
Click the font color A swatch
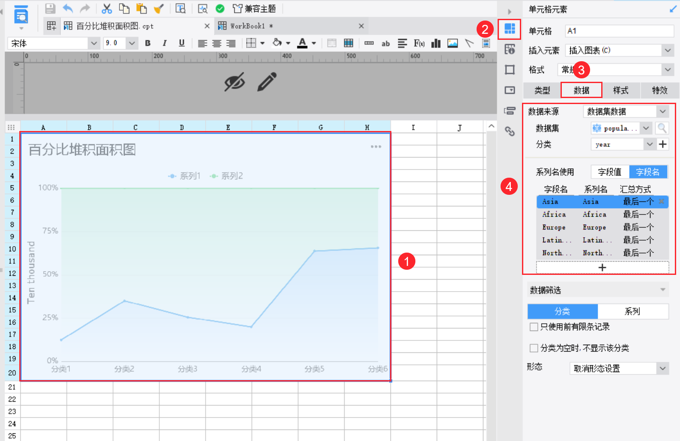point(302,43)
